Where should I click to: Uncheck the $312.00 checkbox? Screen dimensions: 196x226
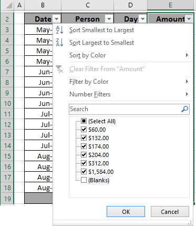click(84, 163)
